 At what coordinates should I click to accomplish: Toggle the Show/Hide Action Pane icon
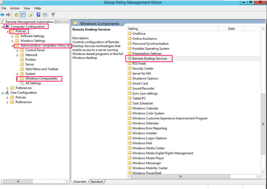click(44, 15)
